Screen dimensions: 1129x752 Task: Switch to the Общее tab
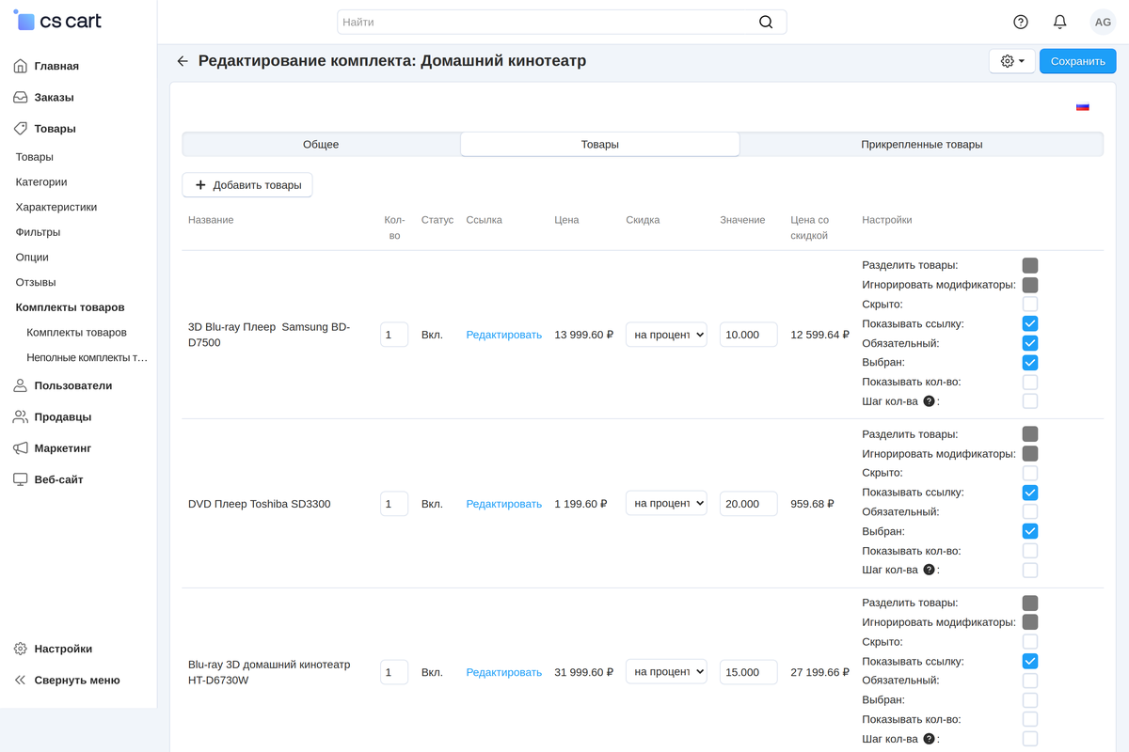point(321,145)
